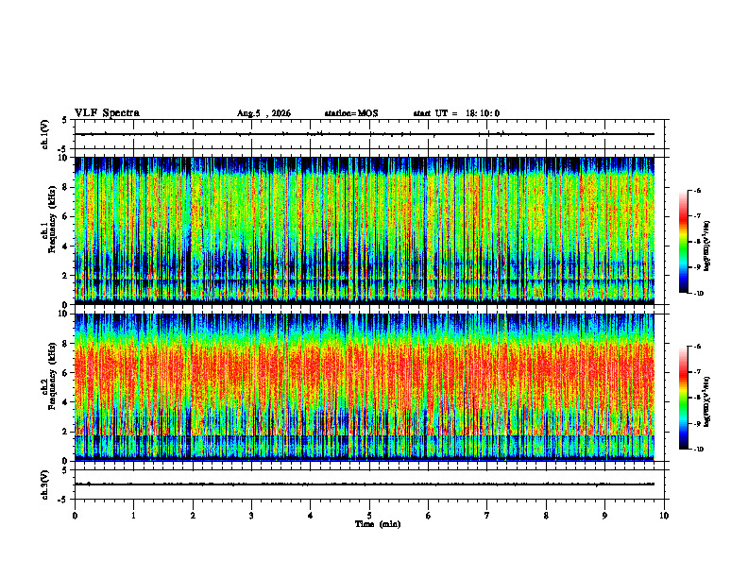The image size is (748, 578).
Task: Click the "-10" label on ch.2 color bar
Action: pyautogui.click(x=699, y=450)
